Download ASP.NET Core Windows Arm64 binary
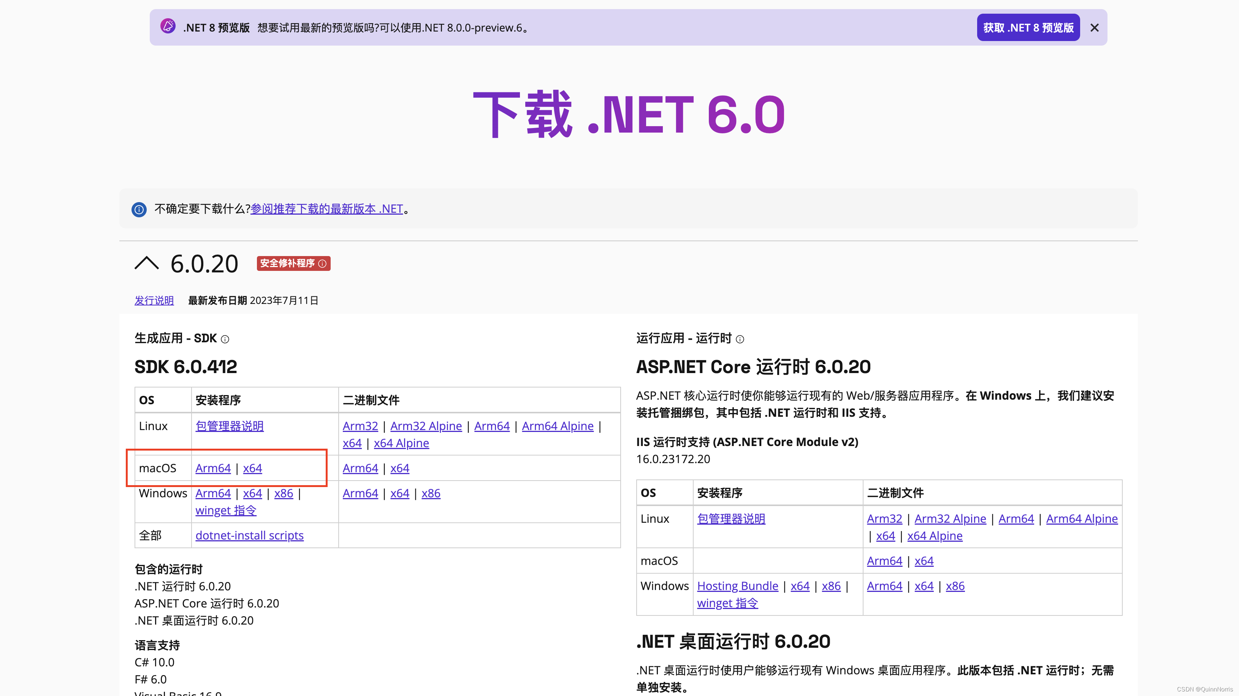The height and width of the screenshot is (696, 1239). pos(884,586)
